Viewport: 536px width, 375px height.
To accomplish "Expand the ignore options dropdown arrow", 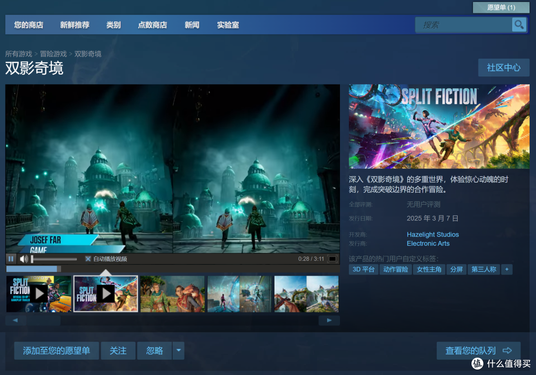I will point(179,350).
